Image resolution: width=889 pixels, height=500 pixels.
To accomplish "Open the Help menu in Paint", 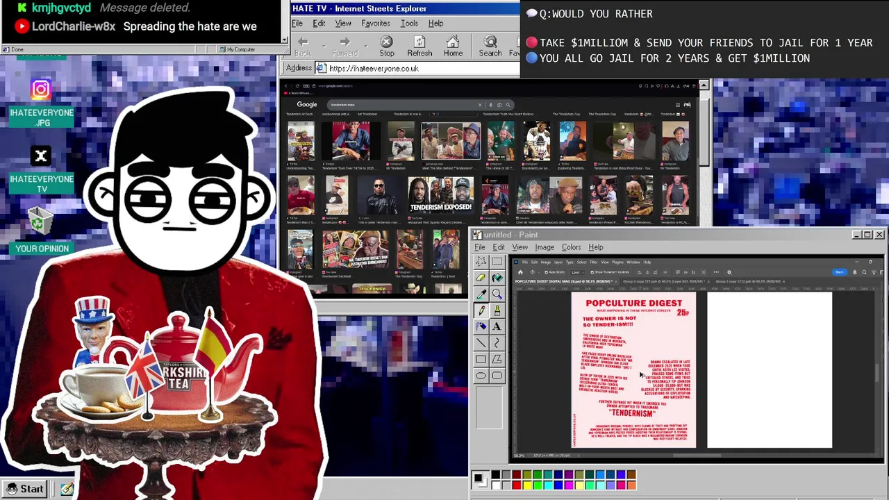I will pos(596,247).
